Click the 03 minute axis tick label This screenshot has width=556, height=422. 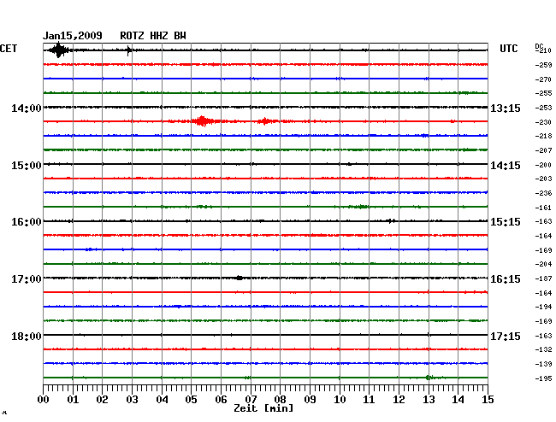point(132,399)
